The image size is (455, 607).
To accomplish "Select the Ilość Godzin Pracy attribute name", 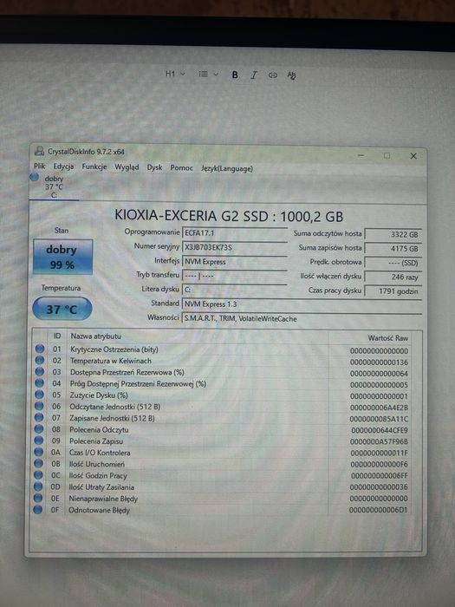I will point(98,475).
